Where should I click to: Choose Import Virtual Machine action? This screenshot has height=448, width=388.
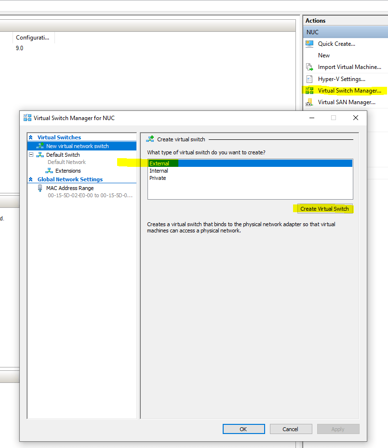pyautogui.click(x=349, y=67)
